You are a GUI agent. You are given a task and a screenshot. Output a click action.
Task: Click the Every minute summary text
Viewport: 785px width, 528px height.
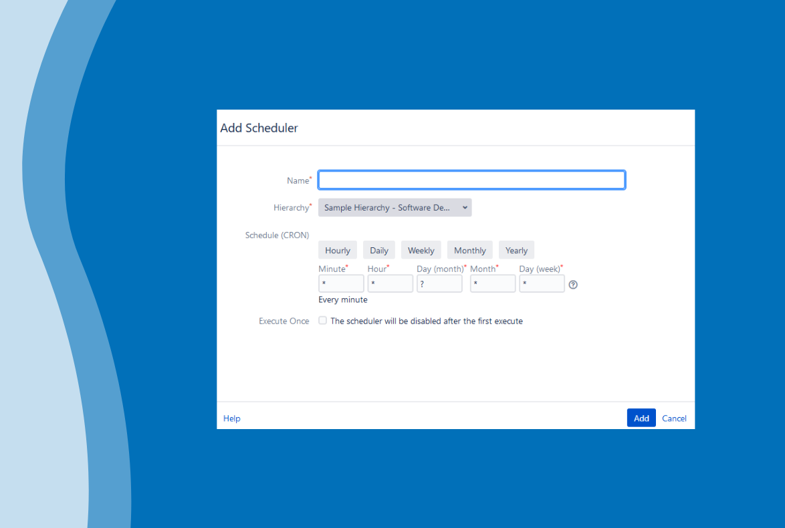coord(342,299)
